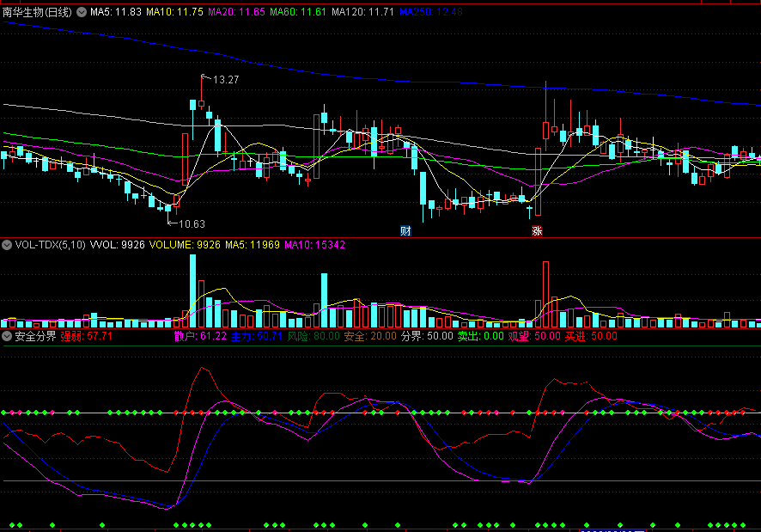Click the 买进: 50.00 value

(591, 336)
